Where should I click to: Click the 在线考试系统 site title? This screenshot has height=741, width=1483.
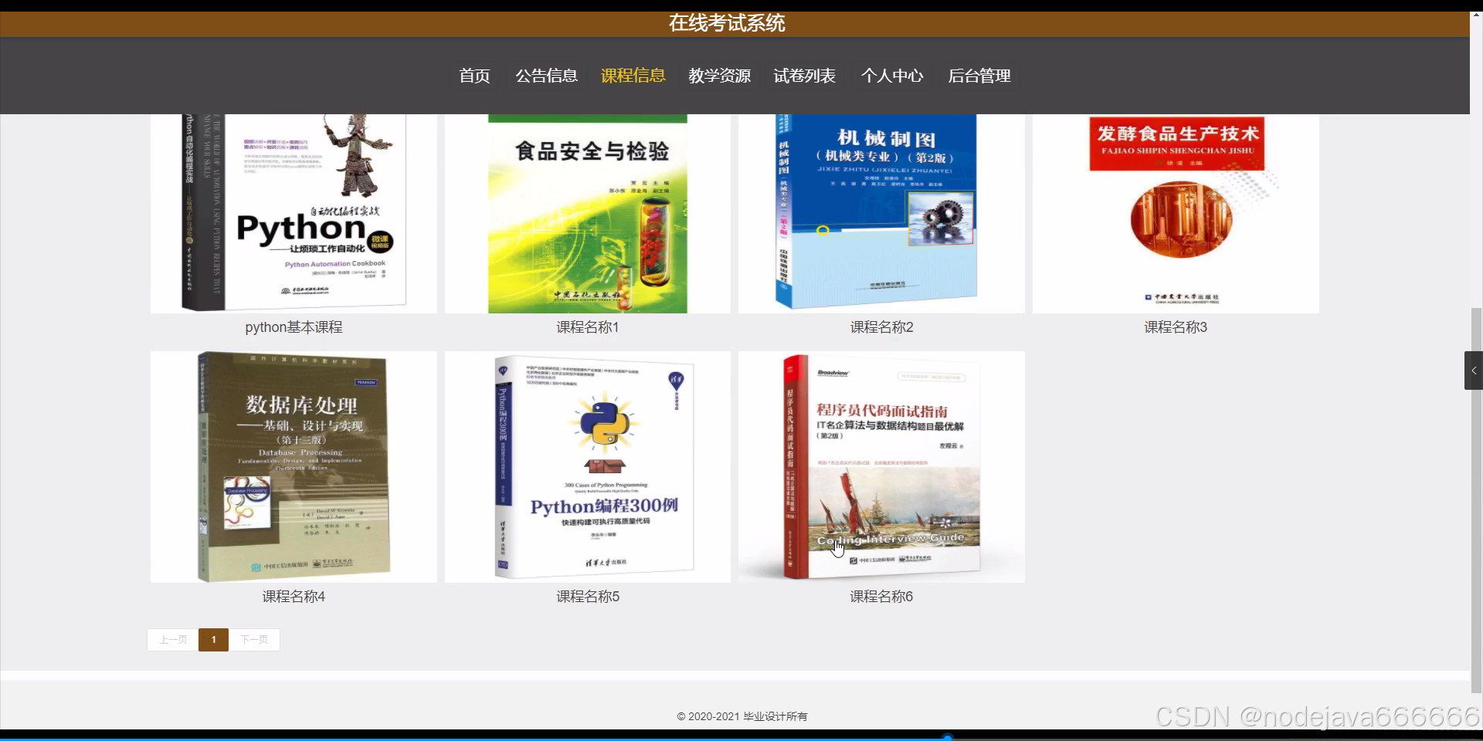coord(727,23)
